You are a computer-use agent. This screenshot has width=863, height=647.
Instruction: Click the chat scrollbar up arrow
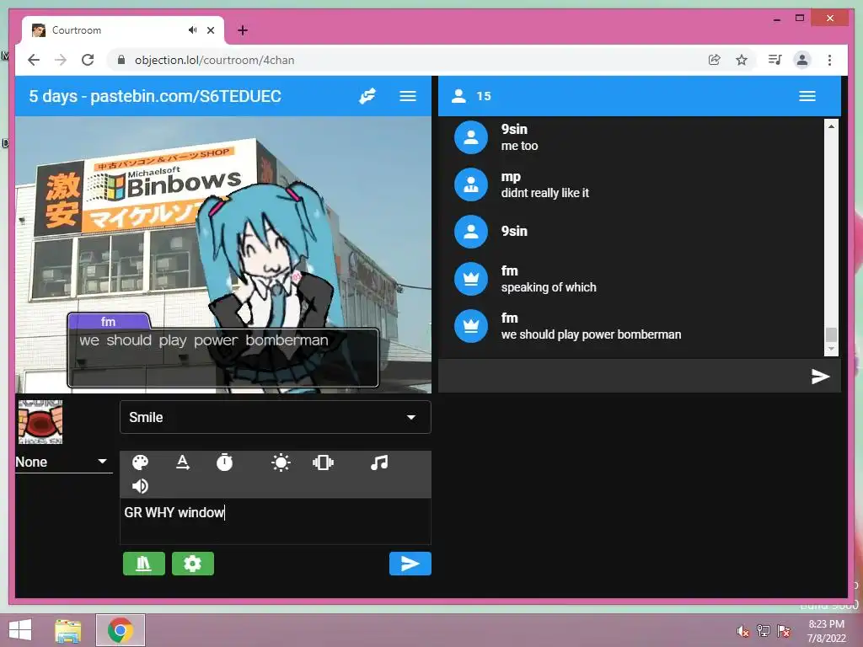pyautogui.click(x=831, y=126)
